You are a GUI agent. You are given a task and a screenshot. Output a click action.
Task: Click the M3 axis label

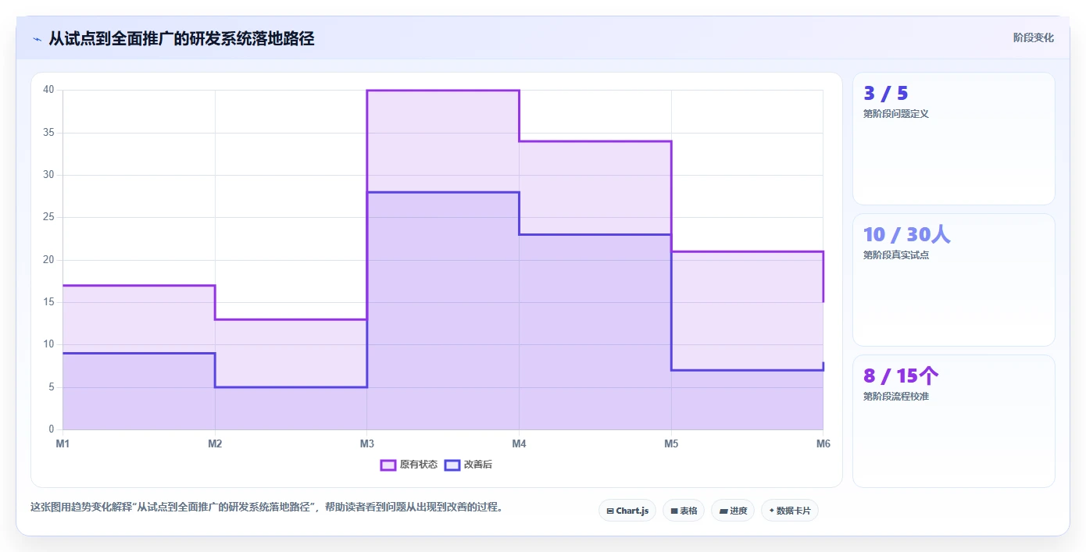[x=367, y=444]
